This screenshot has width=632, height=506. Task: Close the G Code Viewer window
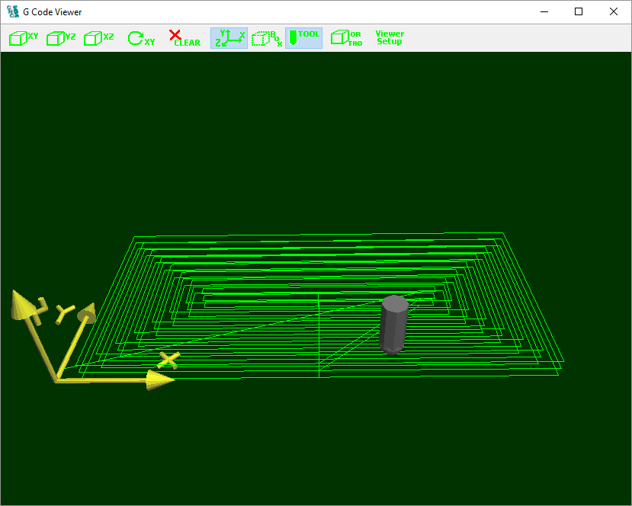(x=613, y=12)
